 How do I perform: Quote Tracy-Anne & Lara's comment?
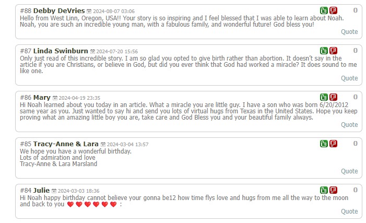[x=349, y=171]
